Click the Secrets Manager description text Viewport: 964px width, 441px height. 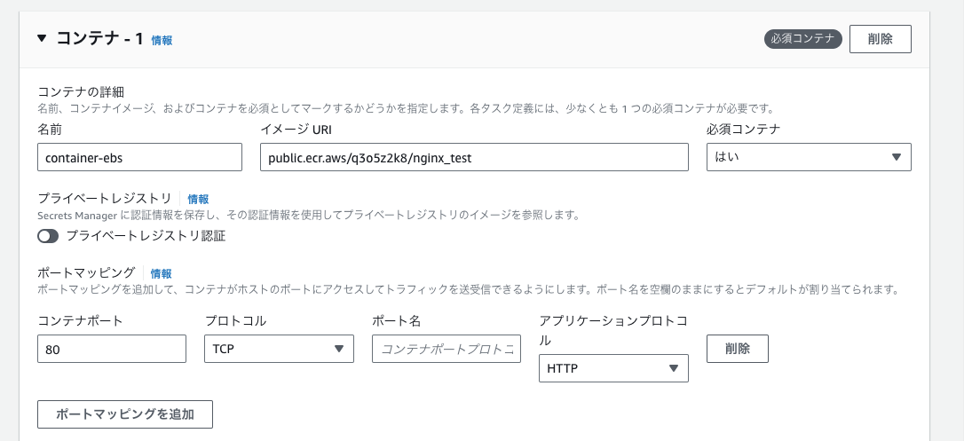[309, 216]
